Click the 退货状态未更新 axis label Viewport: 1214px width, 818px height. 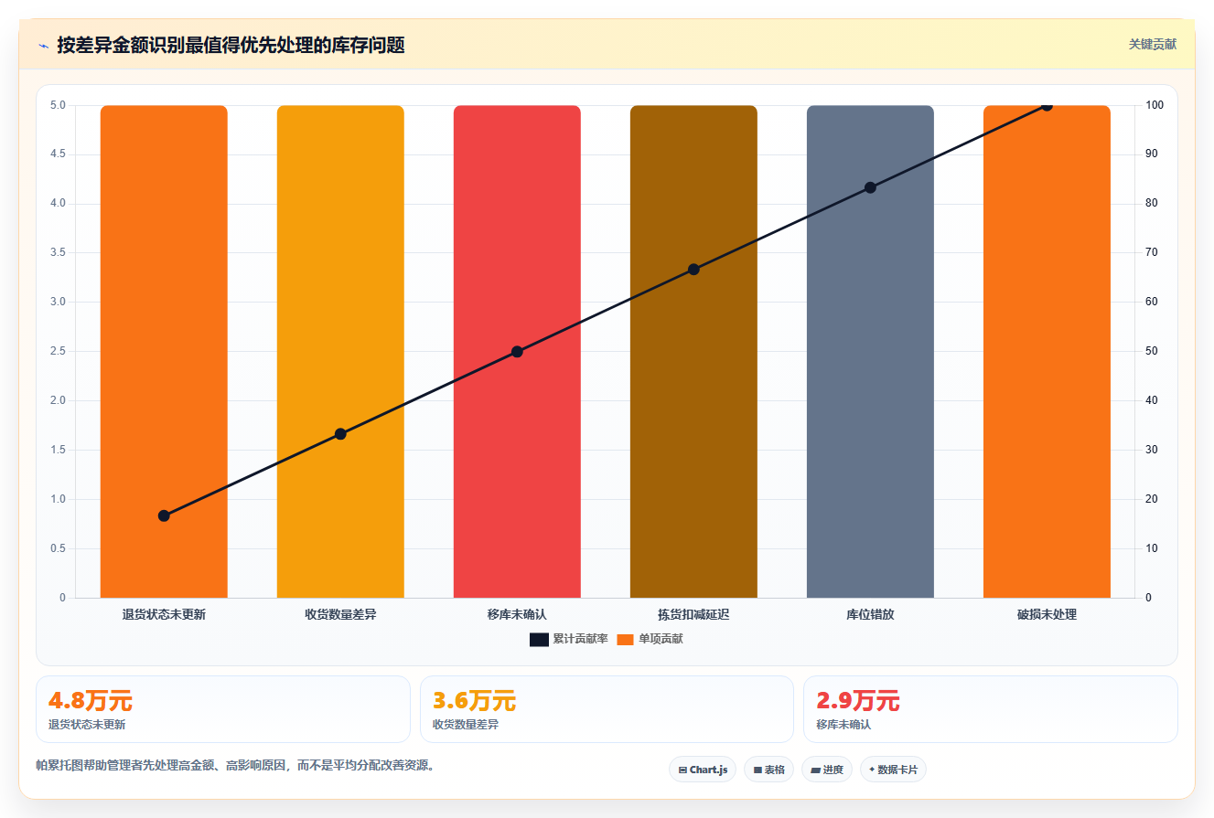164,614
